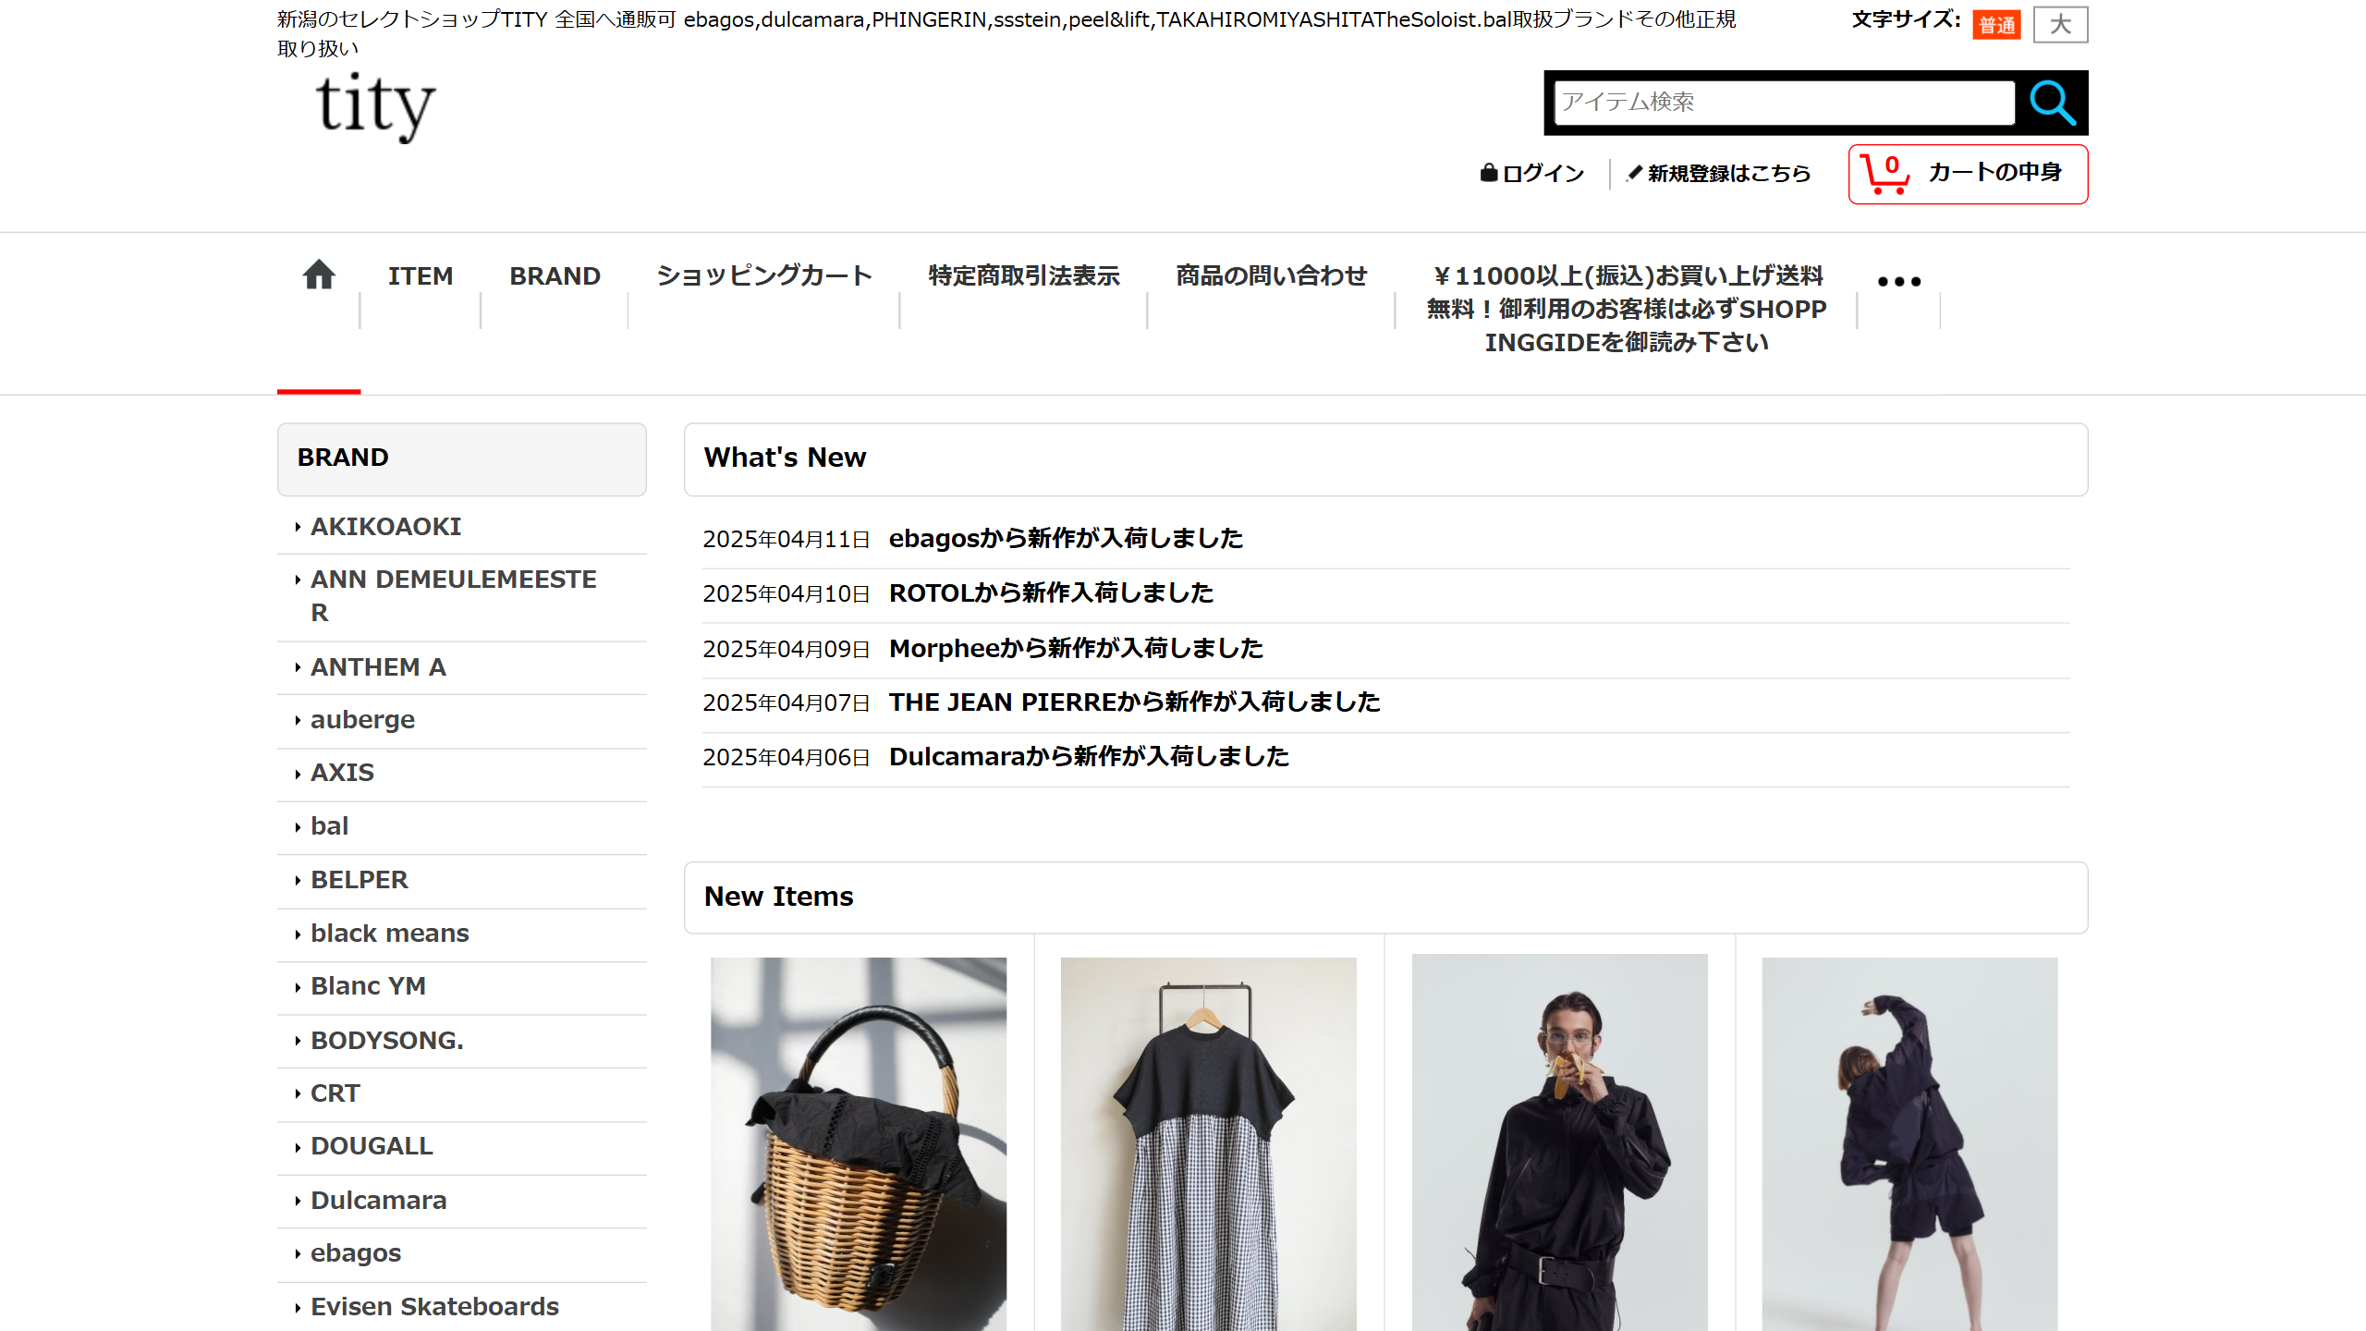2366x1331 pixels.
Task: Open bal brand
Action: point(329,826)
